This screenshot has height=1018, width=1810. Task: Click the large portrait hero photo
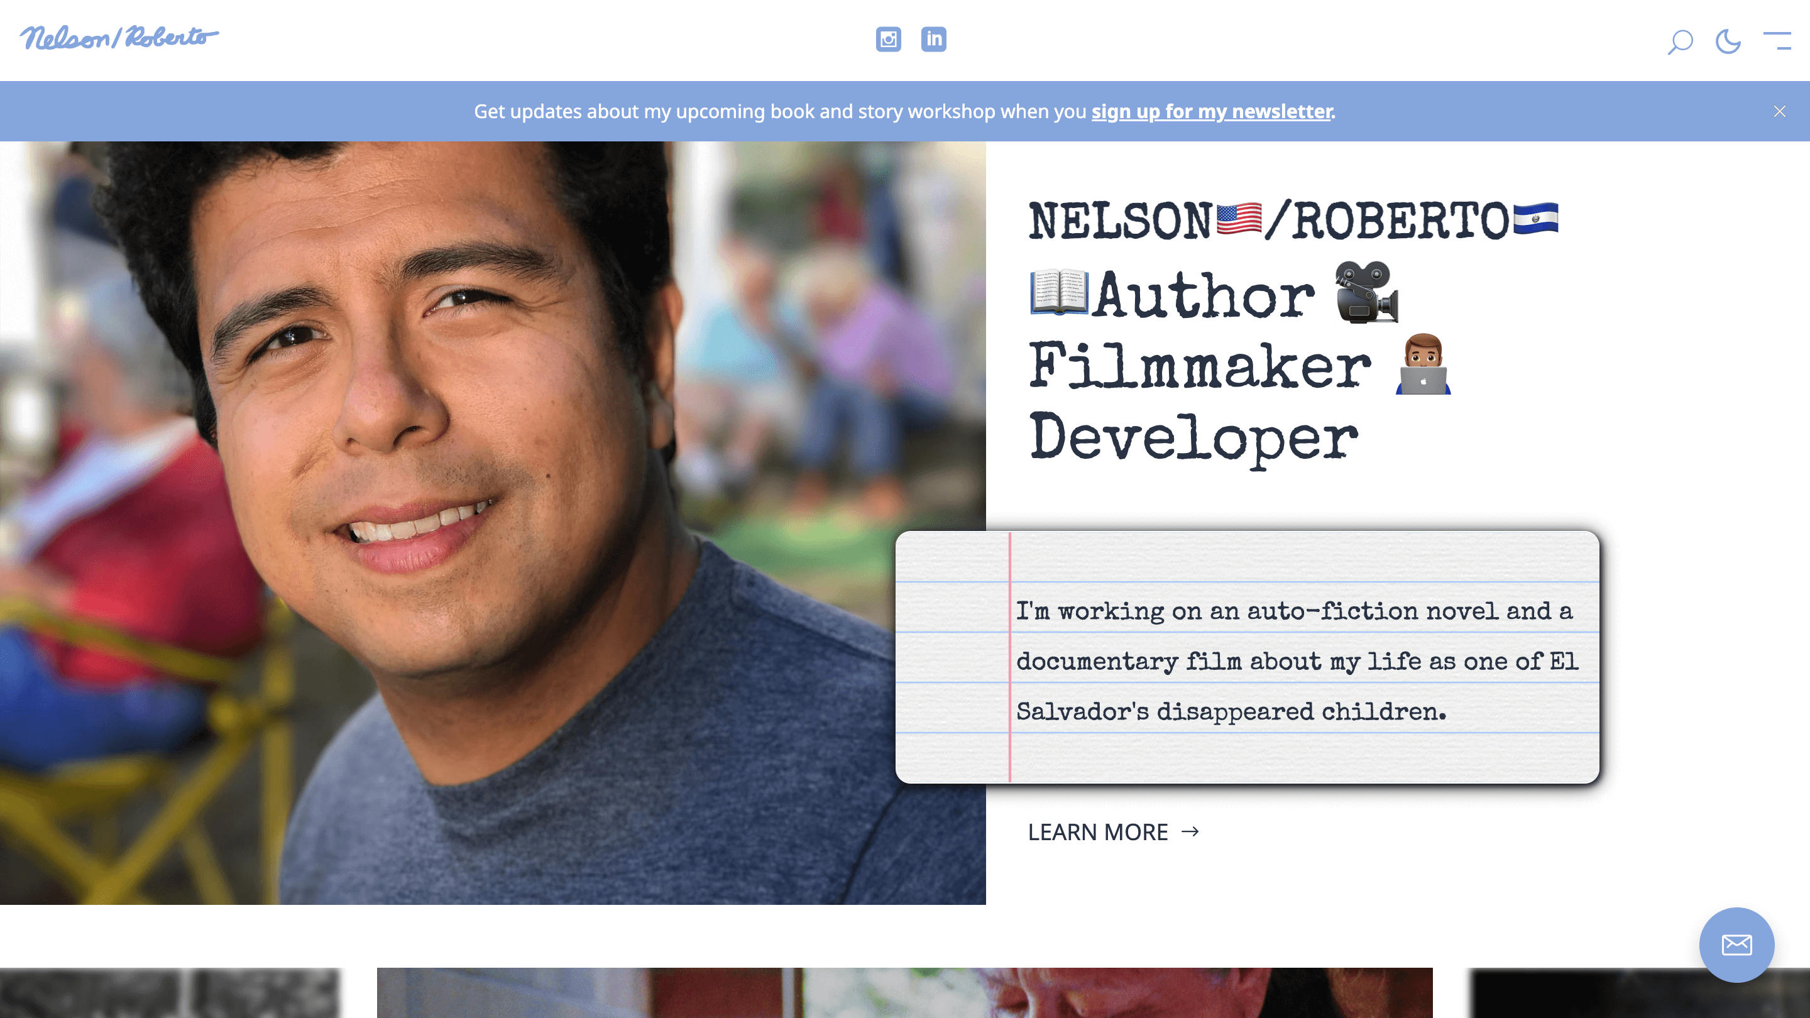pos(492,523)
